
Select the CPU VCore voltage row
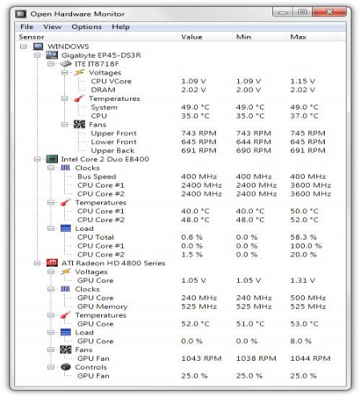pyautogui.click(x=180, y=81)
